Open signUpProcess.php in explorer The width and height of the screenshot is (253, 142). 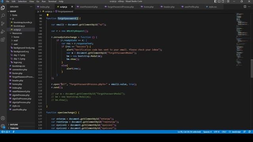point(21,103)
